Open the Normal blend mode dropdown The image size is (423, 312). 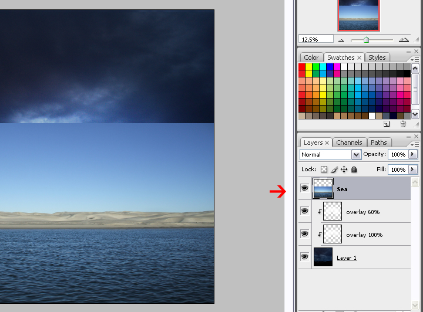(x=356, y=154)
